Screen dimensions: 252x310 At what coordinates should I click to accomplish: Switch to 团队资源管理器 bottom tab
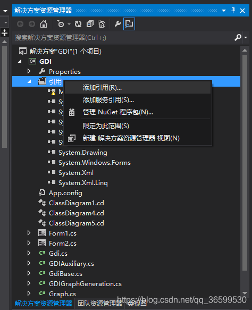point(100,304)
